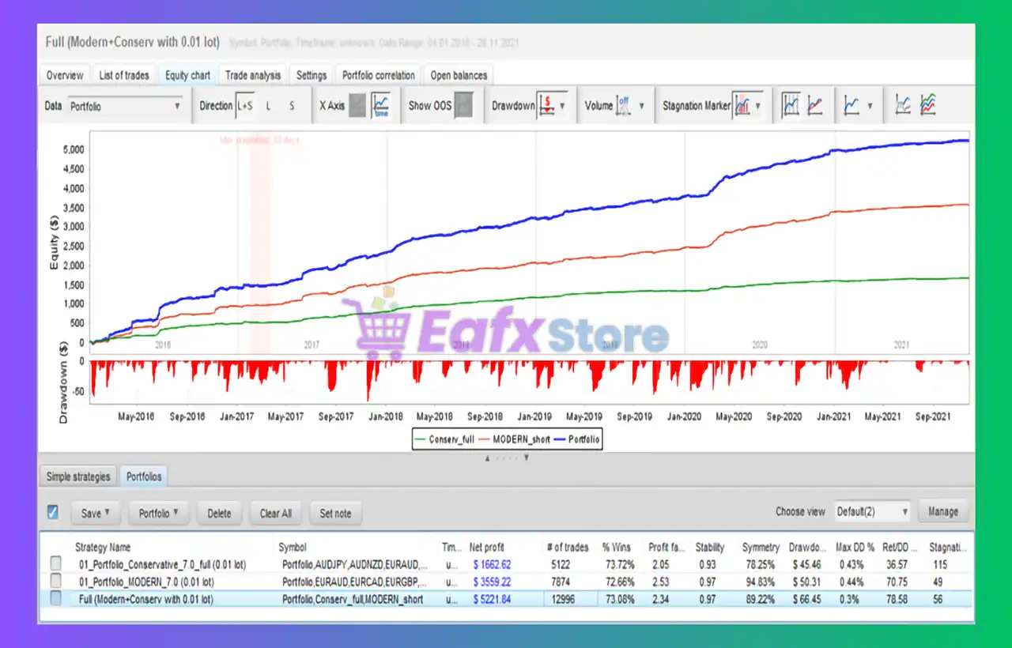This screenshot has width=1012, height=648.
Task: Open the Simple strategies tab
Action: coord(78,477)
